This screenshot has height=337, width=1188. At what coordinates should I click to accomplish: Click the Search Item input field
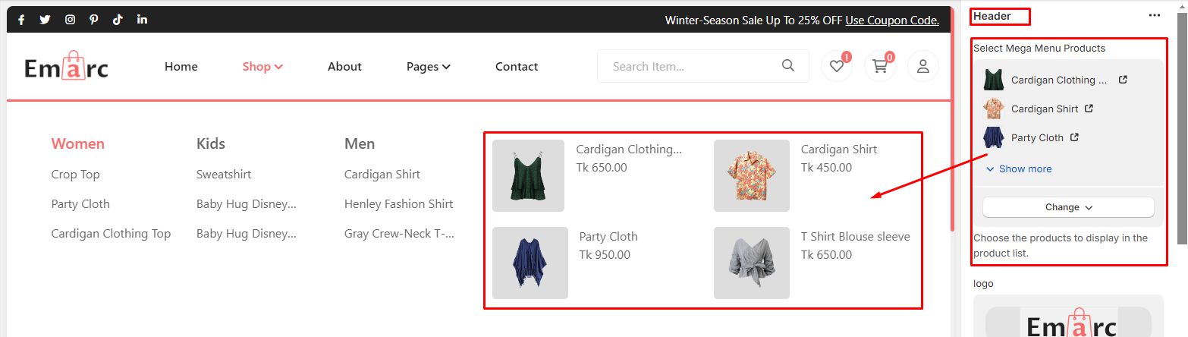[690, 66]
